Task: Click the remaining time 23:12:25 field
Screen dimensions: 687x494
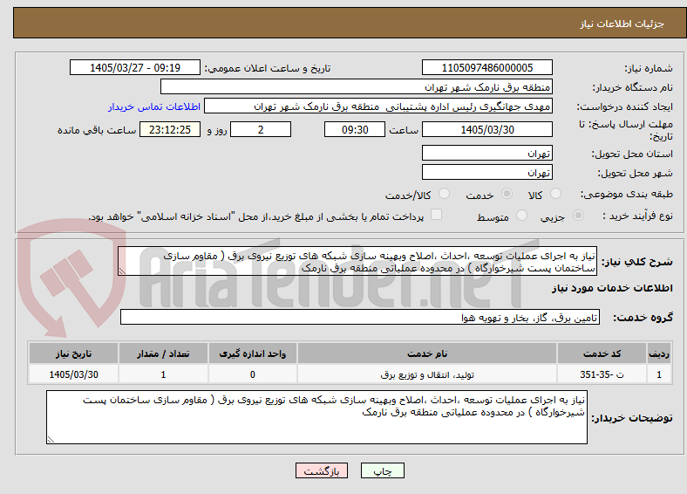Action: 170,130
